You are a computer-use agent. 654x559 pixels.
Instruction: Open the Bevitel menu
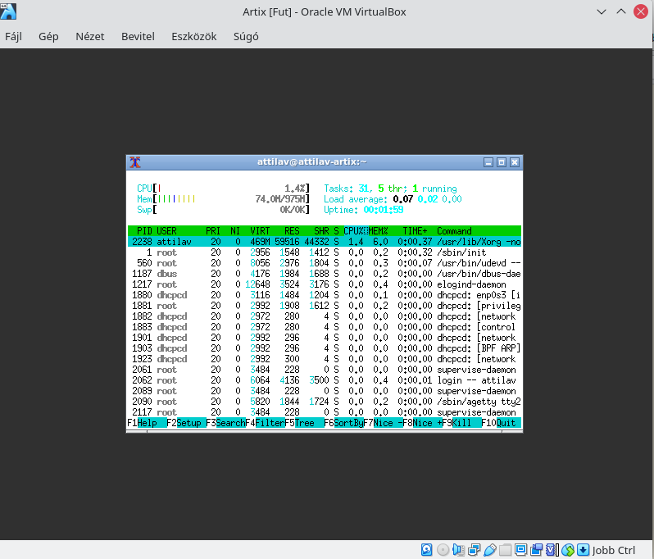(138, 37)
